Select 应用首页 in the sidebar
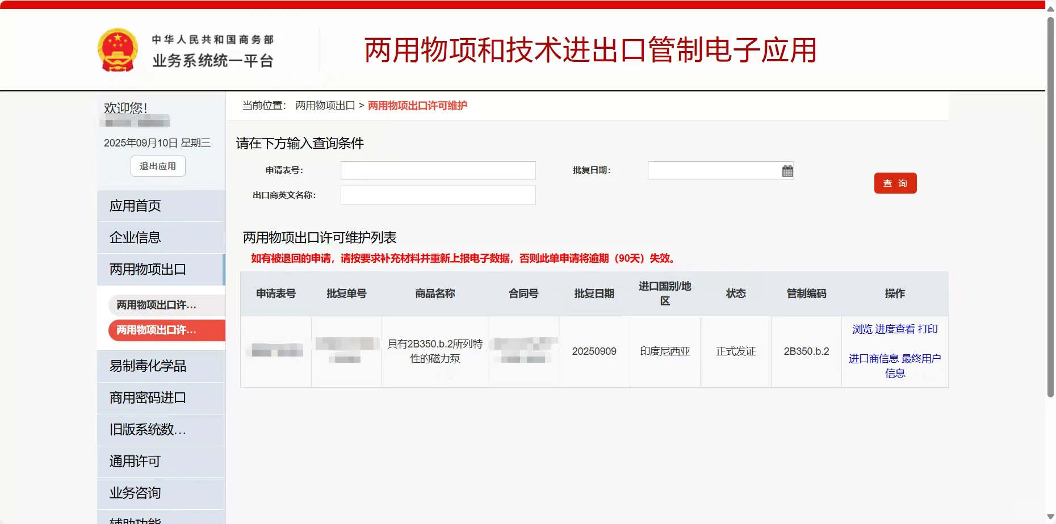Image resolution: width=1056 pixels, height=524 pixels. (135, 205)
